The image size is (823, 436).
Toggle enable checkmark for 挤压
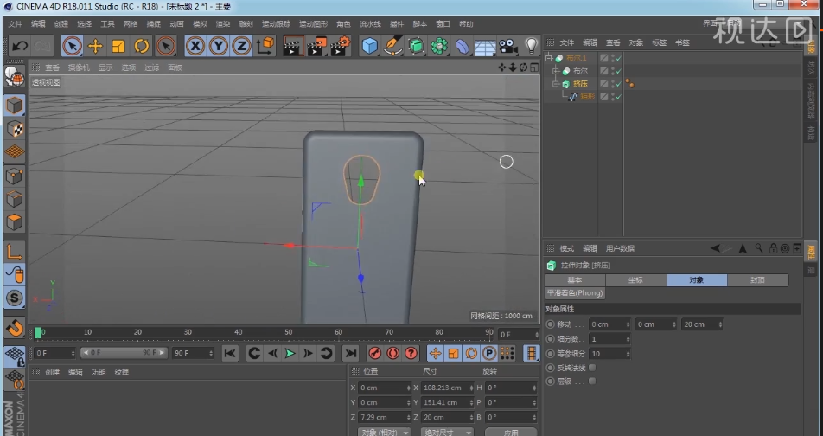pos(619,84)
